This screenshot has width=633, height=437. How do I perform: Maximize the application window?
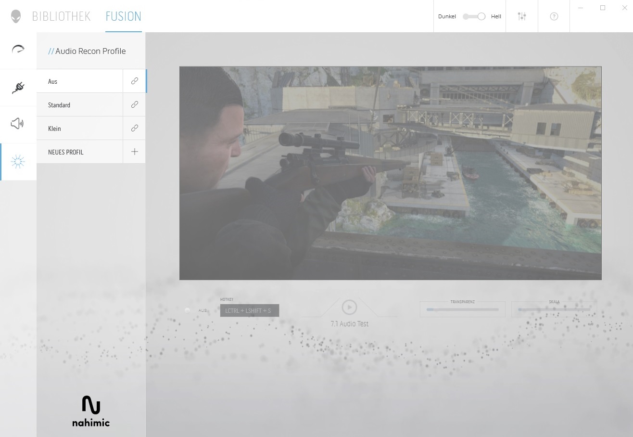(603, 8)
